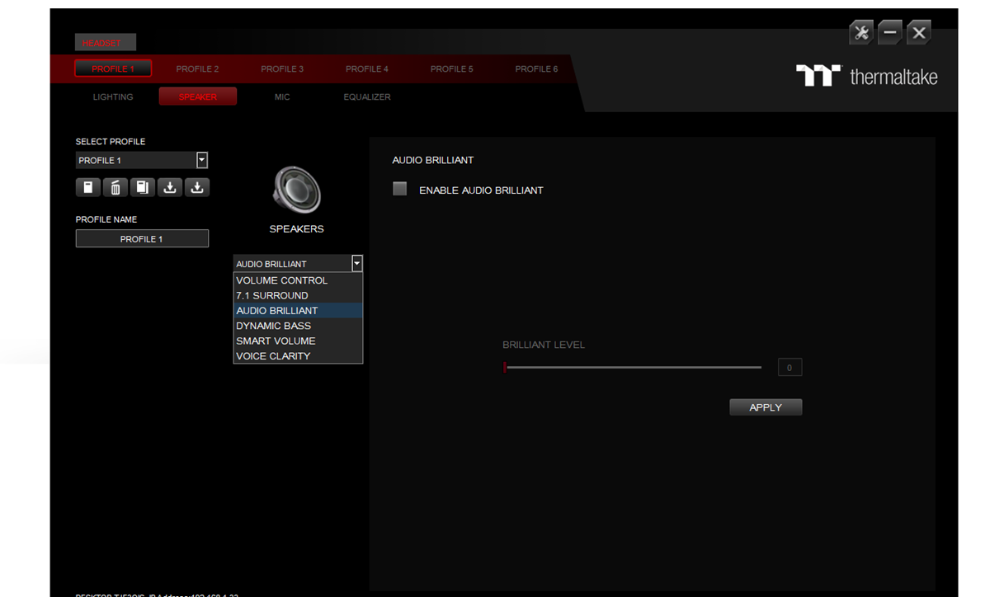
Task: Click the last download-arrow icon in the profile row
Action: click(x=197, y=187)
